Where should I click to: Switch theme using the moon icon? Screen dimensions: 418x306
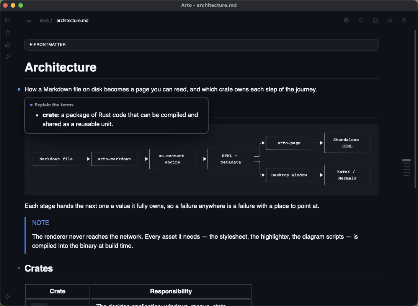[404, 20]
